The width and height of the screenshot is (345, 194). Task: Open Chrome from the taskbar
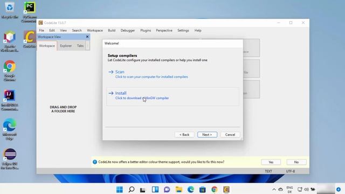(215, 189)
